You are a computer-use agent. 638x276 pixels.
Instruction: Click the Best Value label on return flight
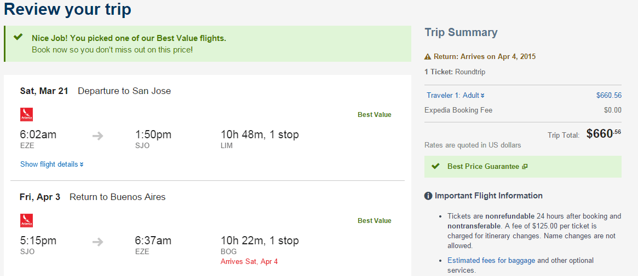(375, 220)
